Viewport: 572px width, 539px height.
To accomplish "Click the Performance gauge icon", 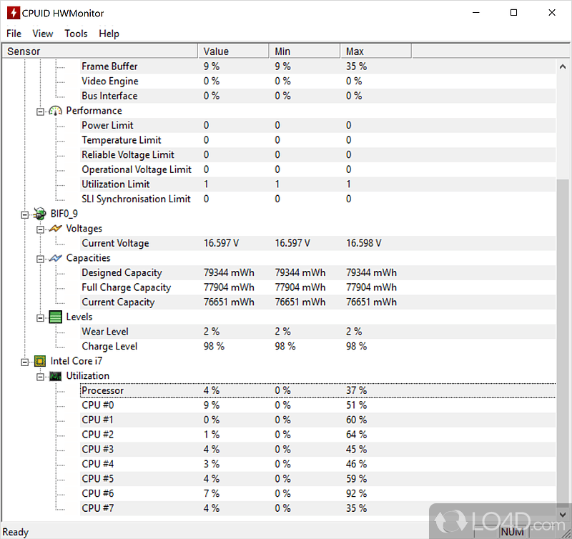I will [x=56, y=111].
